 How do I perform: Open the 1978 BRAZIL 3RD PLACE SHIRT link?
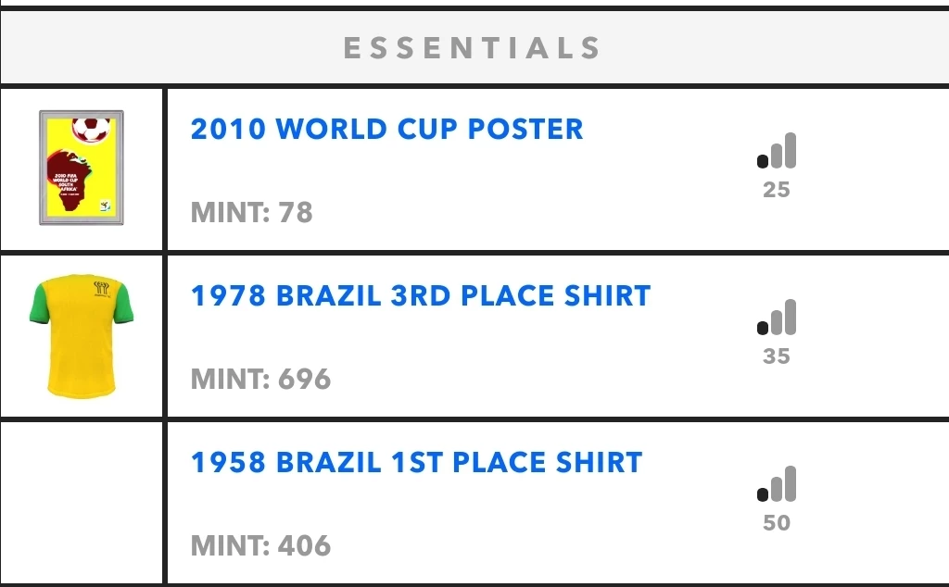click(x=421, y=295)
